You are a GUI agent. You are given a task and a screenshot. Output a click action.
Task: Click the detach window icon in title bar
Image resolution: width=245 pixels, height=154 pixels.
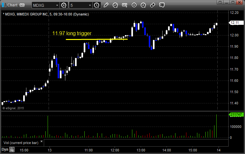coord(220,2)
